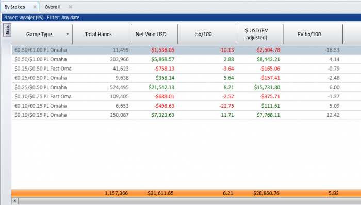
Task: Click the -10.13 bb/100 cell
Action: 226,50
